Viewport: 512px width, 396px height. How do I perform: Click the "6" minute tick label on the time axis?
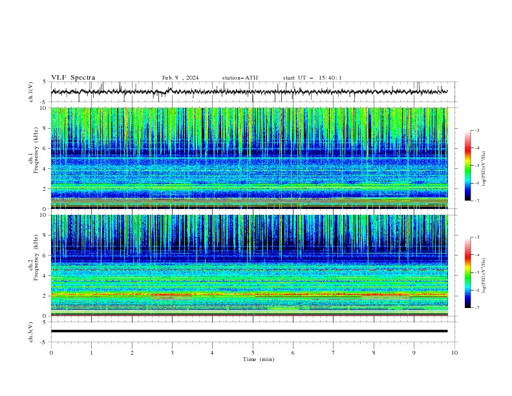[293, 353]
